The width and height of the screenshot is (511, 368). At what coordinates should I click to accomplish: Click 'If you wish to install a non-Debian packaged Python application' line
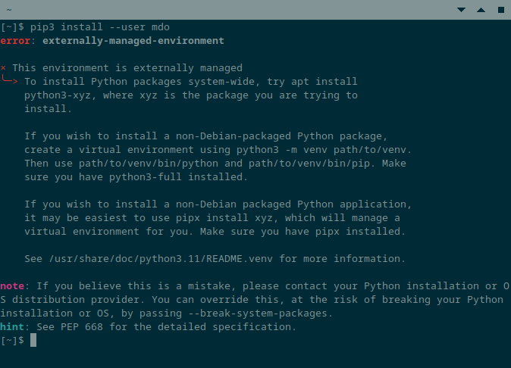[218, 204]
